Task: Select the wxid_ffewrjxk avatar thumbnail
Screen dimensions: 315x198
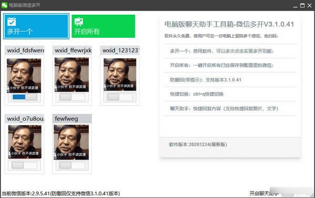Action: click(x=72, y=75)
